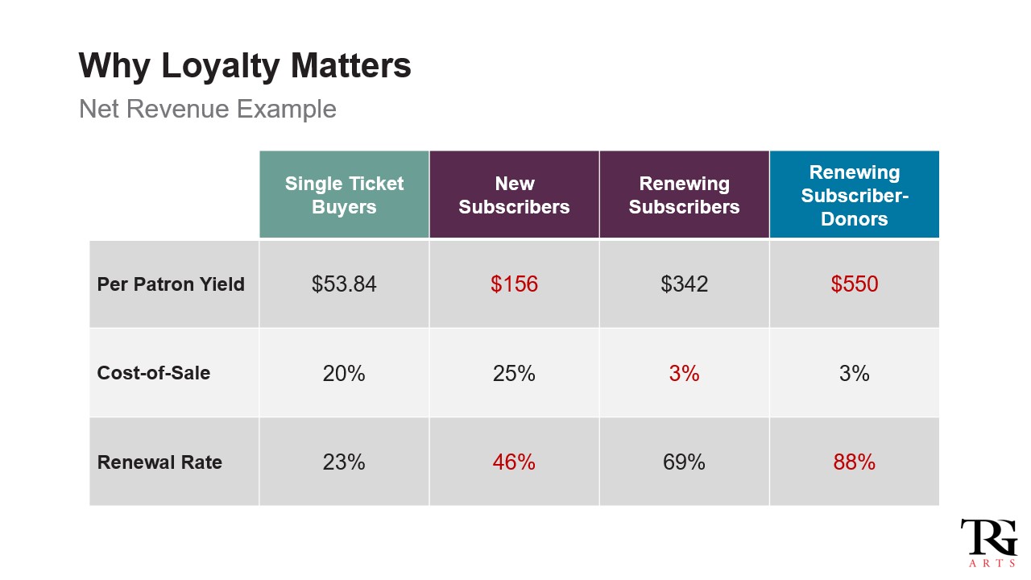The image size is (1031, 580).
Task: Click the "Net Revenue Example" subtitle
Action: 208,109
